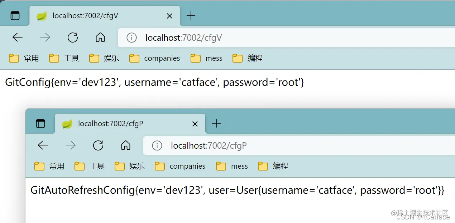The height and width of the screenshot is (223, 455).
Task: Reload the cfgV page
Action: 73,37
